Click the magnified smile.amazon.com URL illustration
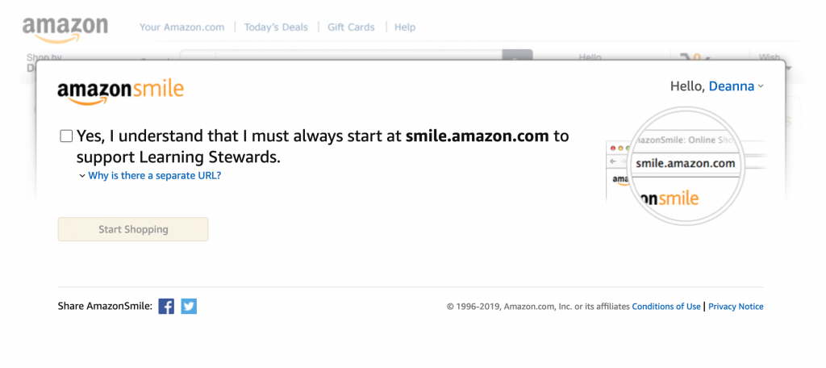This screenshot has height=368, width=826. click(686, 164)
